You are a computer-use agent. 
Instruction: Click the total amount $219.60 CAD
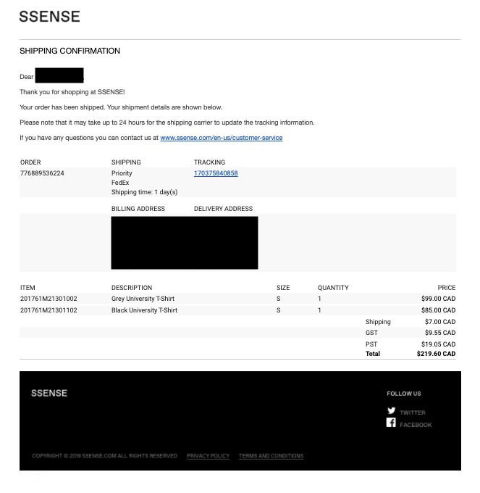(436, 354)
